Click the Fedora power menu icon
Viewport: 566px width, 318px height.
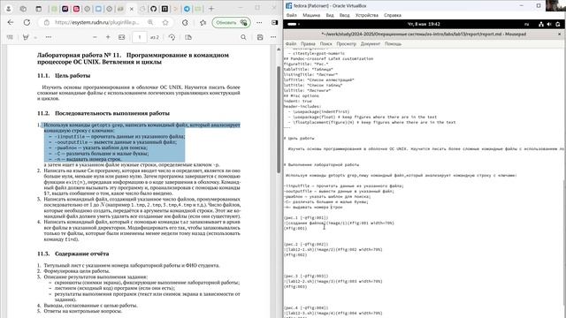tap(558, 24)
